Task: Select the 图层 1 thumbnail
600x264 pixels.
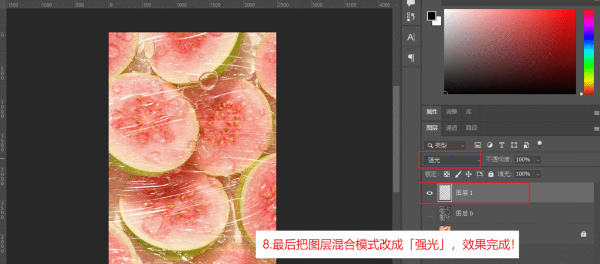Action: 445,193
